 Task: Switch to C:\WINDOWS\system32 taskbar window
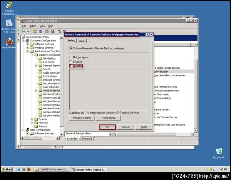click(x=52, y=170)
